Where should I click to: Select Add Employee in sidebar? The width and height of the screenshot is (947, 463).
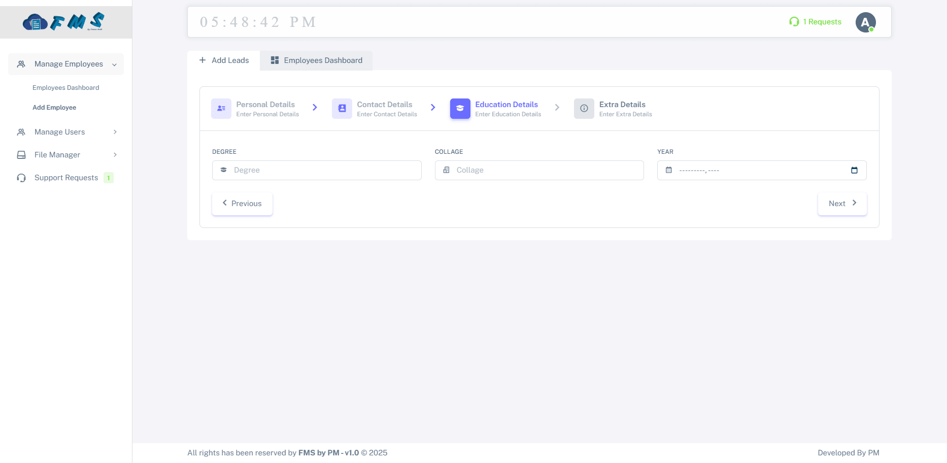click(x=54, y=108)
